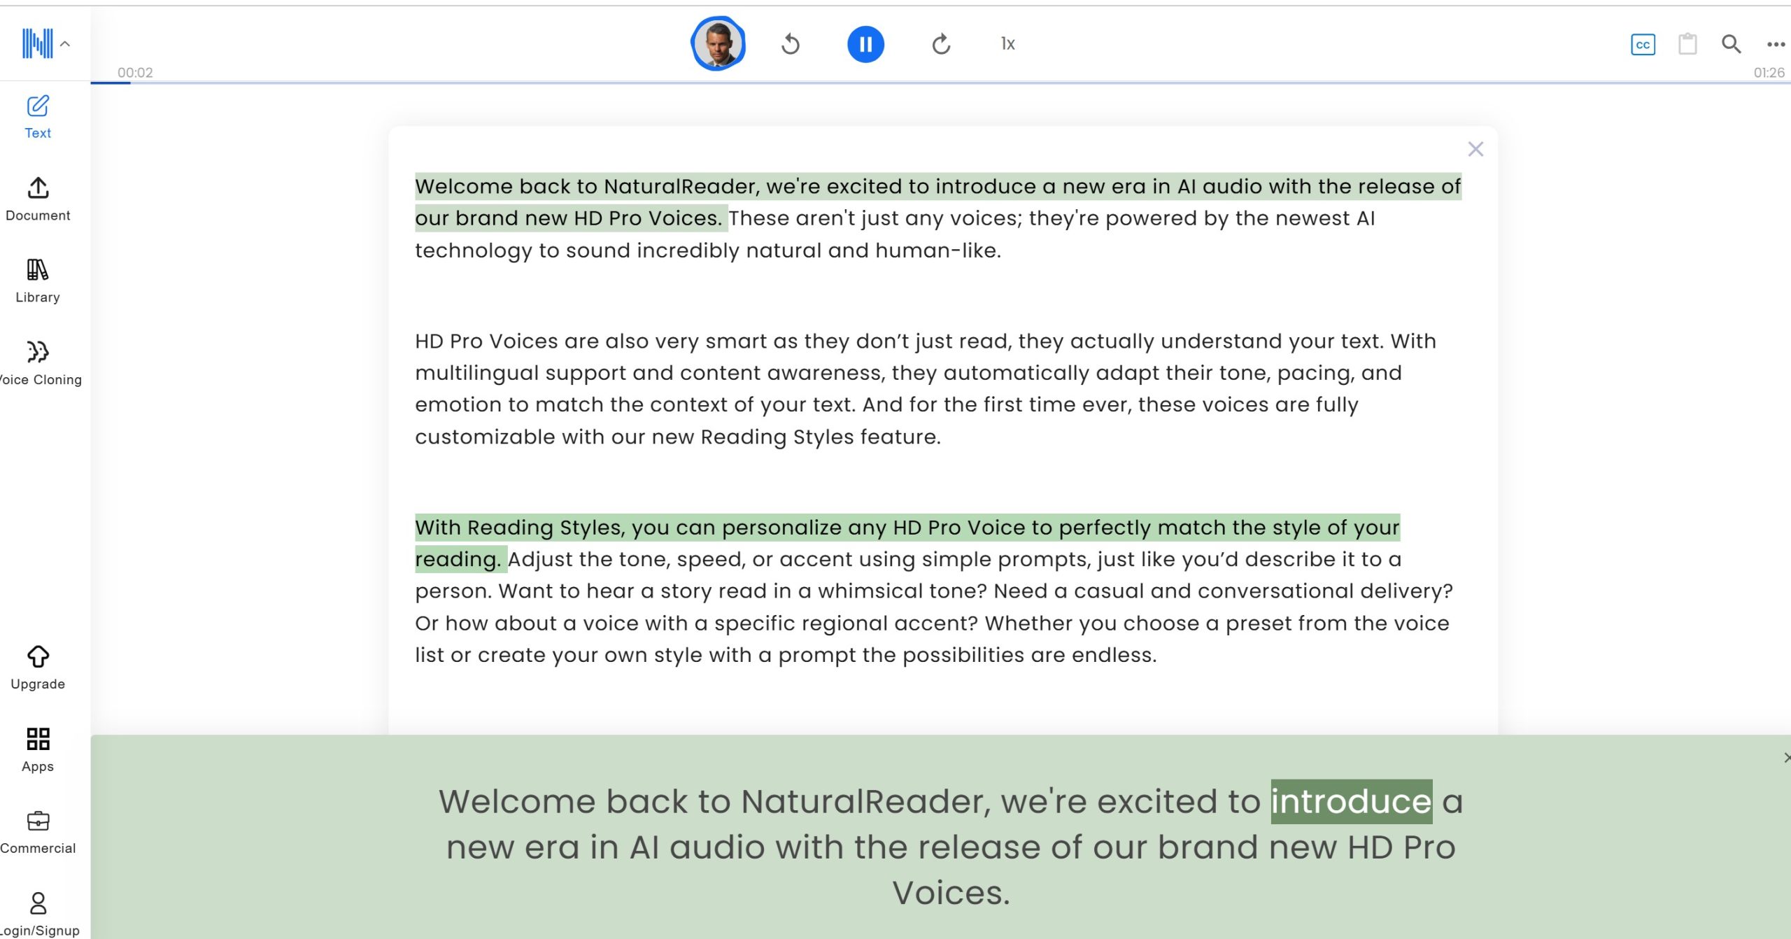This screenshot has width=1791, height=939.
Task: Open the Document upload section
Action: pyautogui.click(x=38, y=199)
